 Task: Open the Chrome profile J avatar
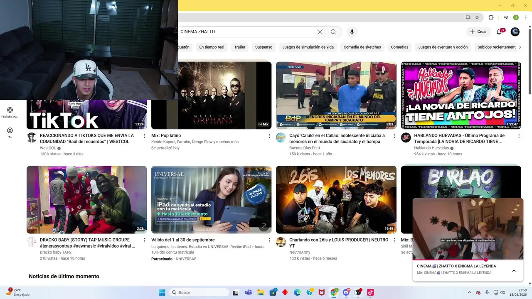(516, 17)
